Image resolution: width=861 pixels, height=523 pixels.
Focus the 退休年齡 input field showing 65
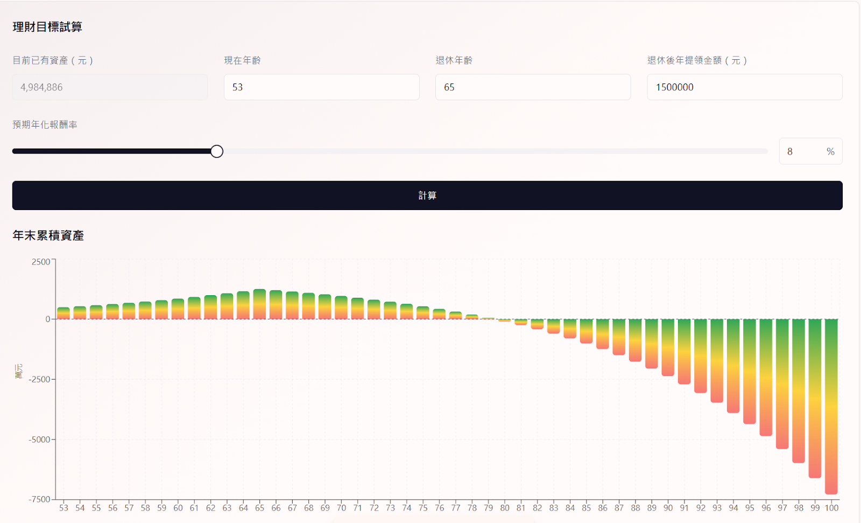[x=533, y=87]
